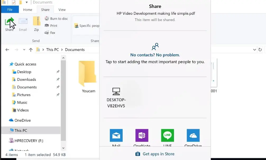Click the Properties checkmark icon in title bar
The height and width of the screenshot is (160, 266).
click(x=14, y=2)
